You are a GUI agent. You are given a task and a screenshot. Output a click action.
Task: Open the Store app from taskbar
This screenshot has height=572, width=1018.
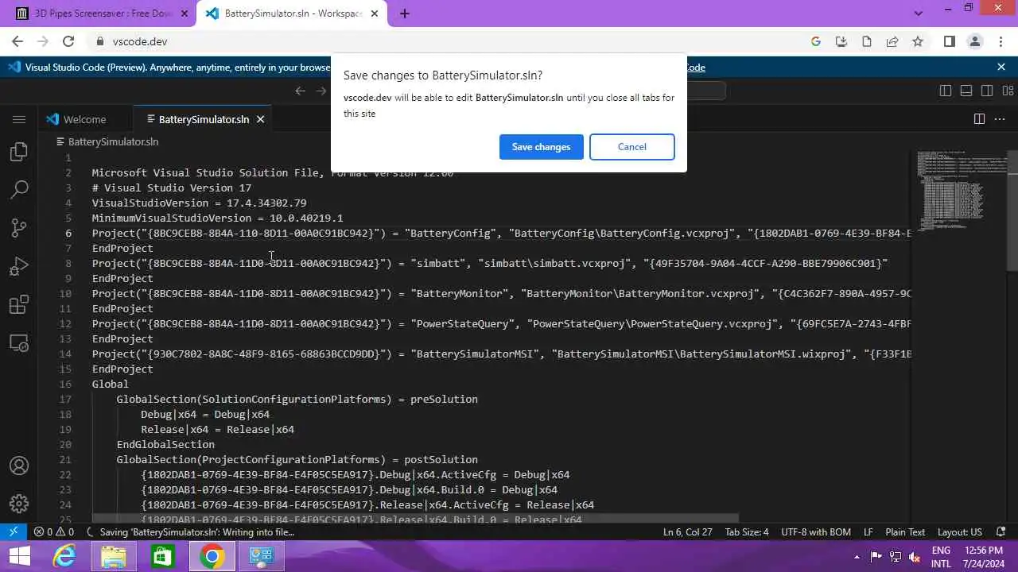point(163,556)
